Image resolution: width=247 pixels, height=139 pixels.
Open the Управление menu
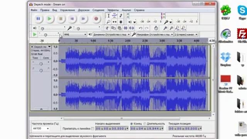(x=68, y=10)
